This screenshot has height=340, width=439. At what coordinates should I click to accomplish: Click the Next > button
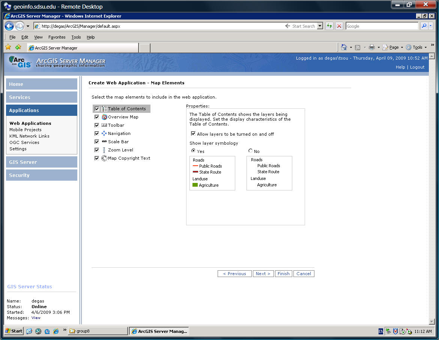click(x=263, y=274)
